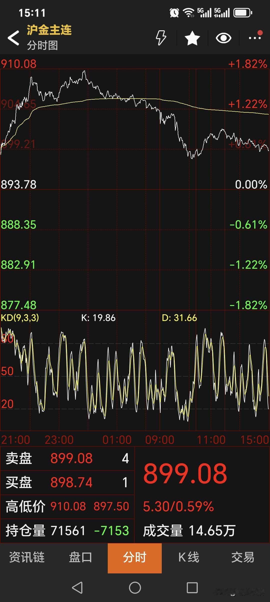Tap the 5.30/0.59% change value

point(178,506)
